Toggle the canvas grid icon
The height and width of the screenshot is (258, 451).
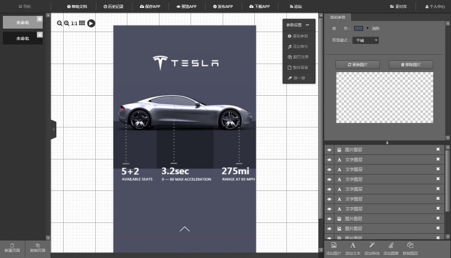pyautogui.click(x=82, y=23)
